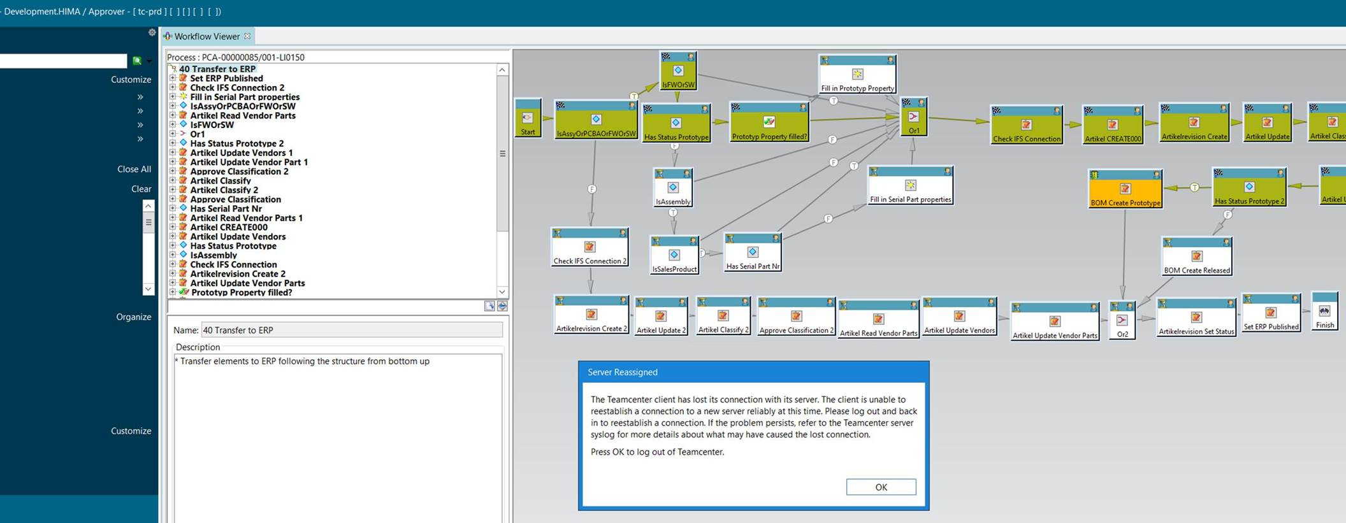This screenshot has width=1346, height=523.
Task: Click the Start node in workflow diagram
Action: tap(528, 118)
